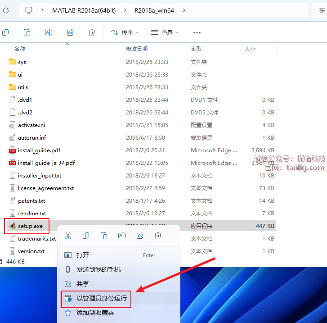This screenshot has height=323, width=327.
Task: Open the three-dot See more menu
Action: (197, 33)
